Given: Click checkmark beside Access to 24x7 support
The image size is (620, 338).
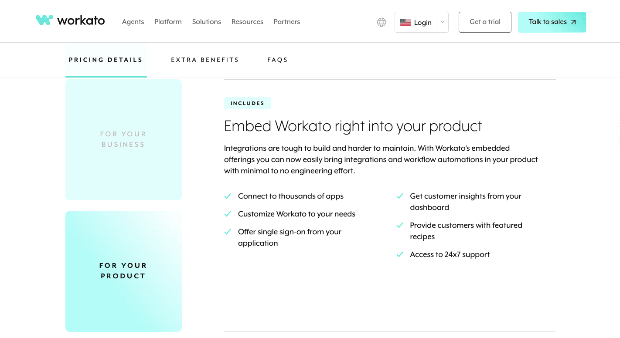Looking at the screenshot, I should [400, 255].
